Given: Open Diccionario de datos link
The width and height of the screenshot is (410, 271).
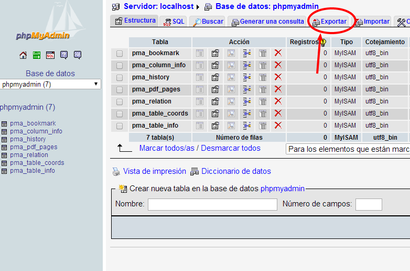Looking at the screenshot, I should click(236, 171).
